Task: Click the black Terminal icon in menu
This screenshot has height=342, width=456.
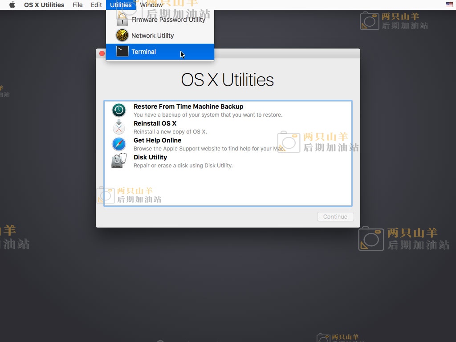Action: 122,52
